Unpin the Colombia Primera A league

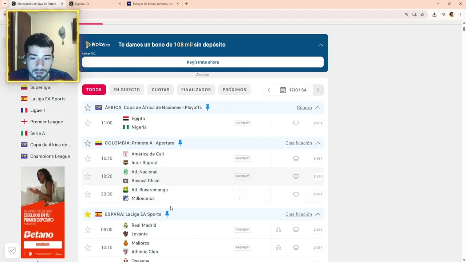(180, 143)
